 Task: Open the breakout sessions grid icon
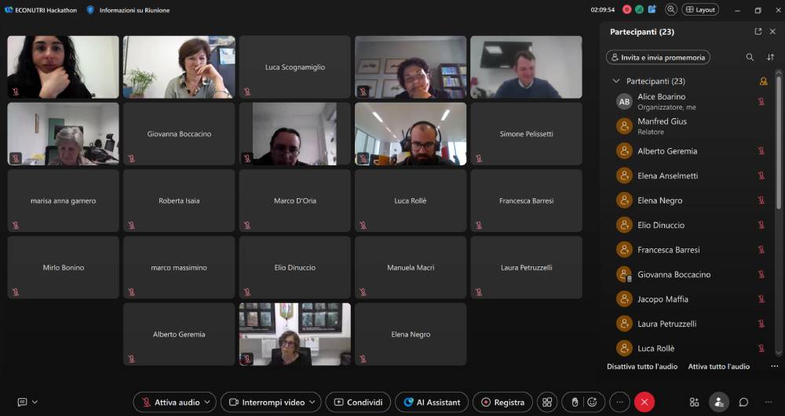pos(547,402)
